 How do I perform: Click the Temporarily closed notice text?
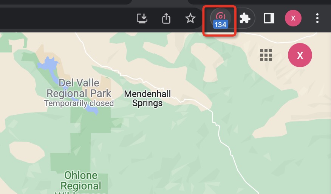click(x=79, y=103)
